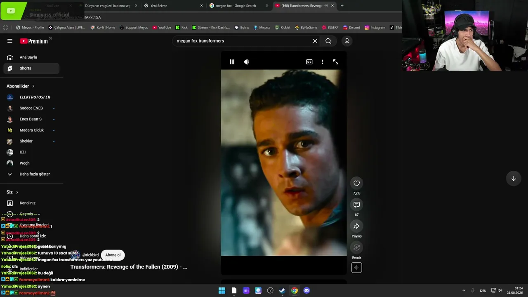The image size is (528, 297).
Task: Mute the Short's volume
Action: 247,62
